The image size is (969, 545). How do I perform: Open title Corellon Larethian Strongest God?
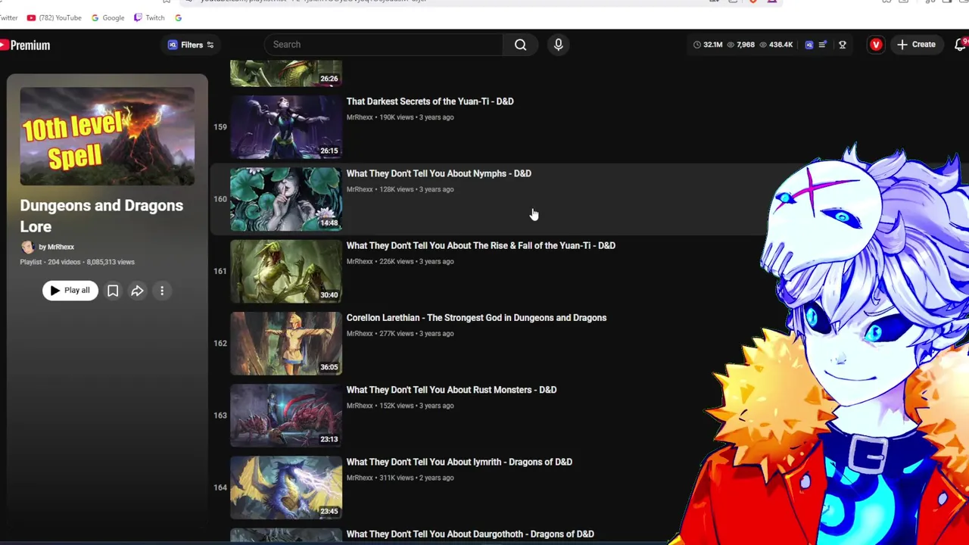tap(476, 318)
